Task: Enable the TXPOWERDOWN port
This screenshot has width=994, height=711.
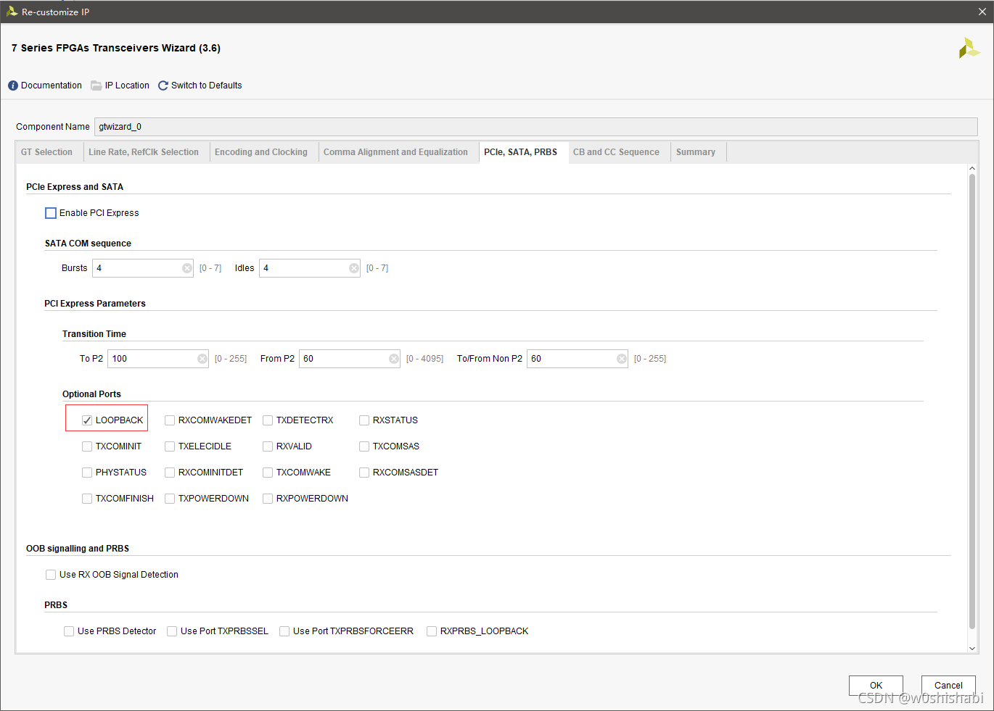Action: [x=170, y=499]
